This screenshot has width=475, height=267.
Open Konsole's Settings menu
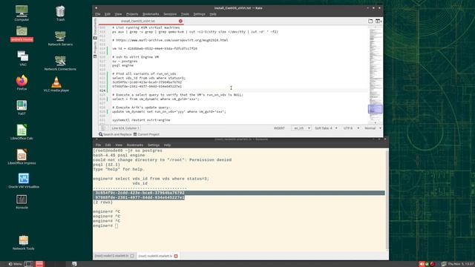point(154,145)
